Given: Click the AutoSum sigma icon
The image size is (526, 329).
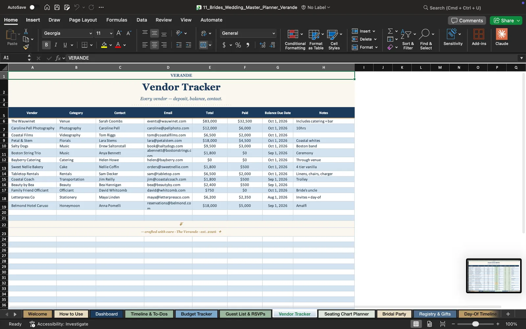Looking at the screenshot, I should [x=390, y=31].
